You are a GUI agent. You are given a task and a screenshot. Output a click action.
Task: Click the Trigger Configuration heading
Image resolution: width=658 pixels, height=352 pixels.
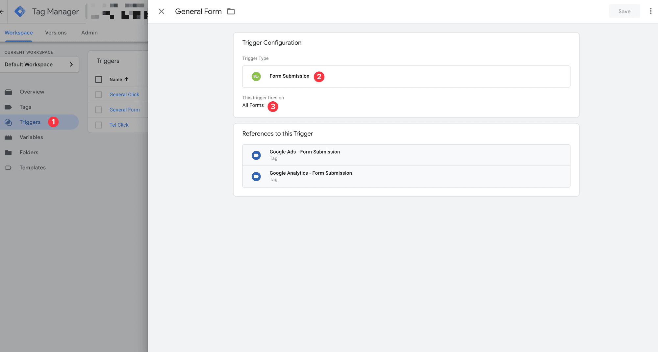click(x=272, y=43)
